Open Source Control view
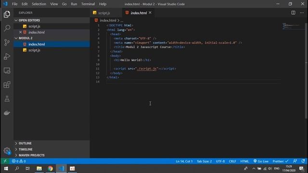Screen dimensions: 308x173 click(7, 42)
